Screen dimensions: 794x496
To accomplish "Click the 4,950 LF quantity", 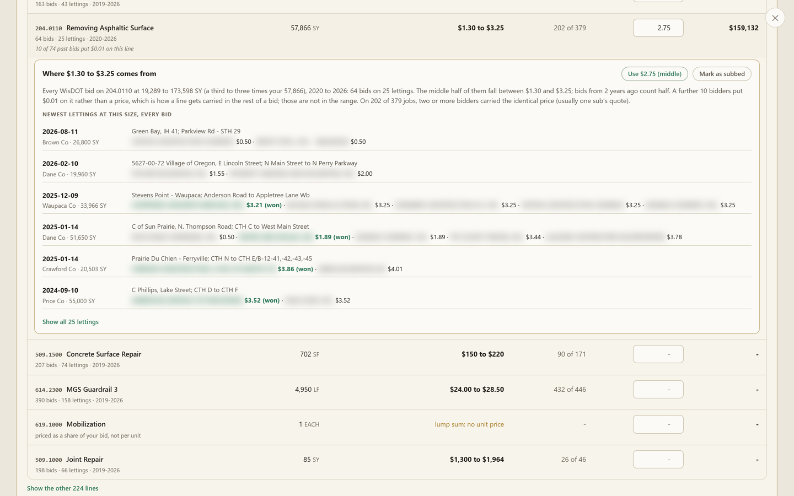I will click(x=307, y=390).
